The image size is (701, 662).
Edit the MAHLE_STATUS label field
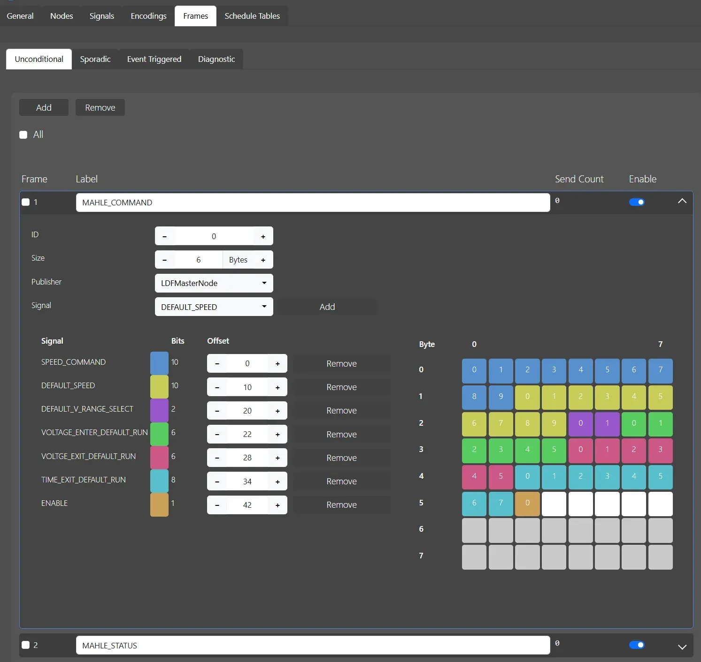[313, 646]
